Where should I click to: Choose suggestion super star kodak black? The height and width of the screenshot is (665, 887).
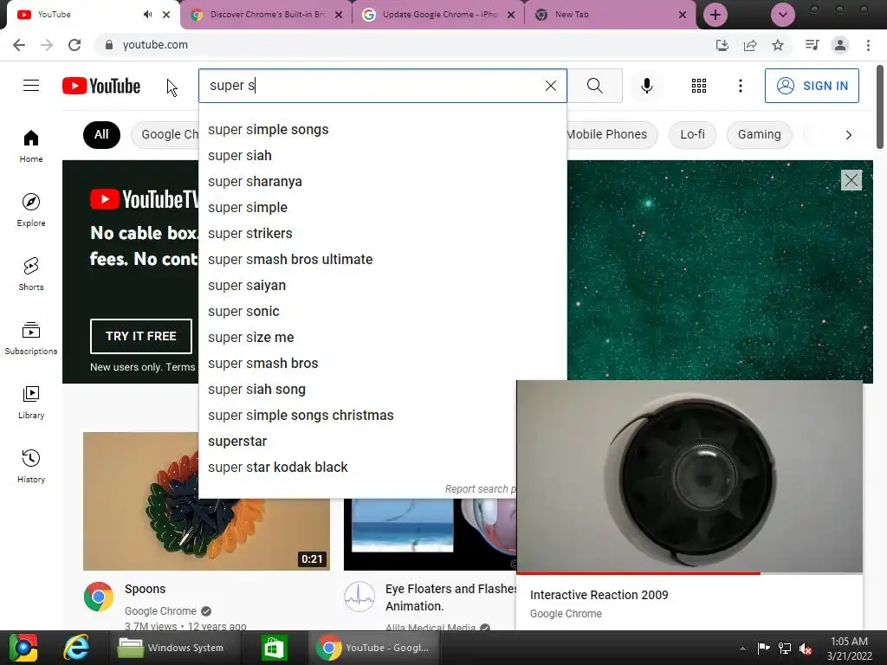(358, 467)
